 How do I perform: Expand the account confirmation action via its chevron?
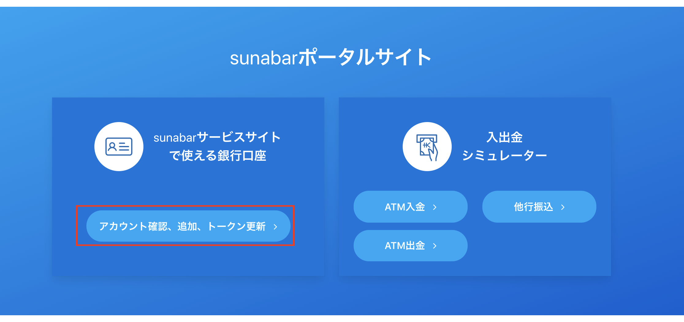point(275,226)
